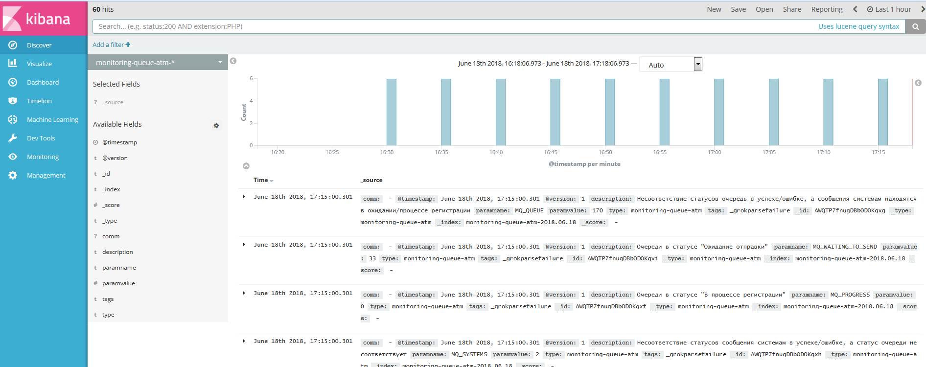
Task: Click Reporting in top bar
Action: click(x=827, y=9)
